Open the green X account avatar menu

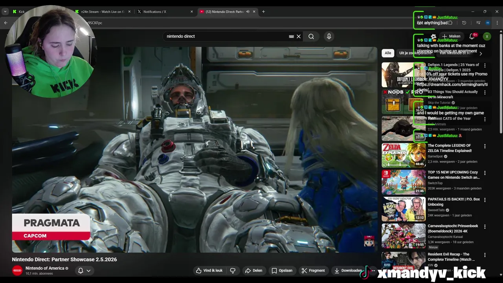tap(487, 37)
